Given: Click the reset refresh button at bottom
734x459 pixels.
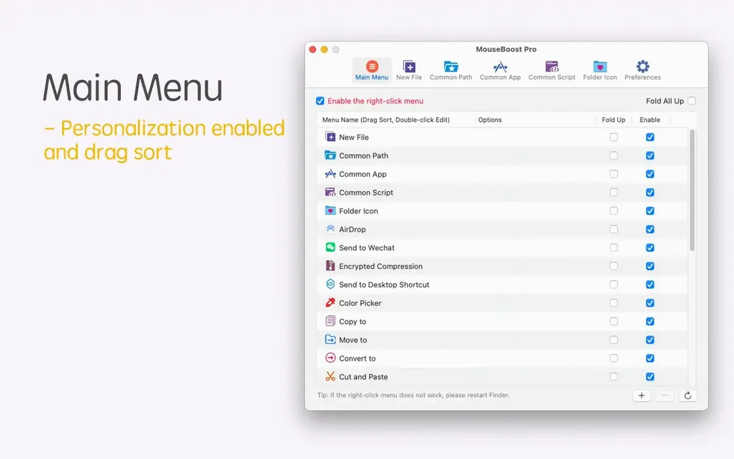Looking at the screenshot, I should click(688, 396).
